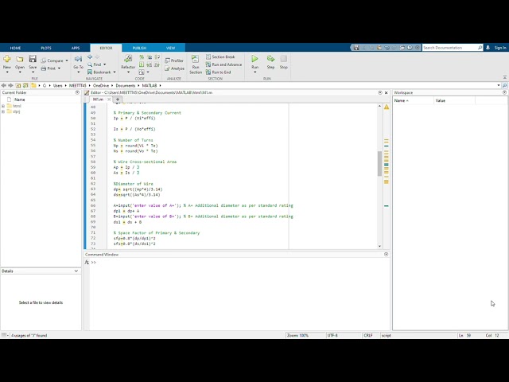Open the Run dropdown arrow
The height and width of the screenshot is (382, 509).
tap(254, 72)
